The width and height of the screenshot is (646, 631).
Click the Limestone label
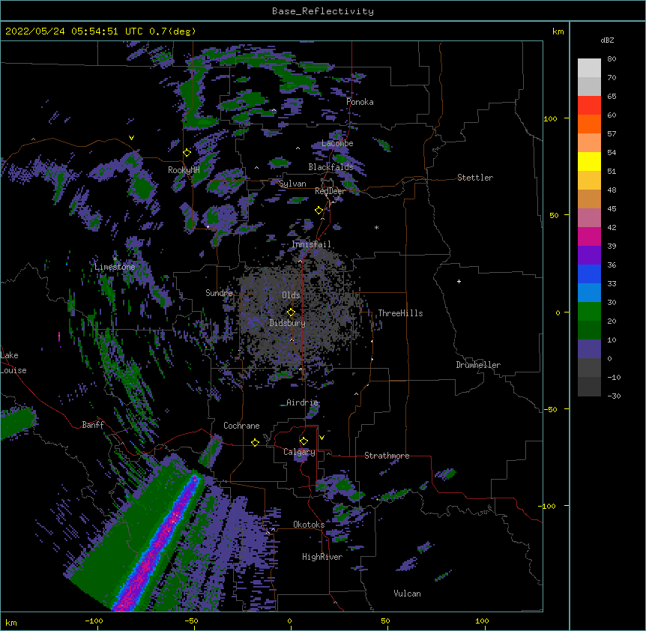click(x=115, y=267)
